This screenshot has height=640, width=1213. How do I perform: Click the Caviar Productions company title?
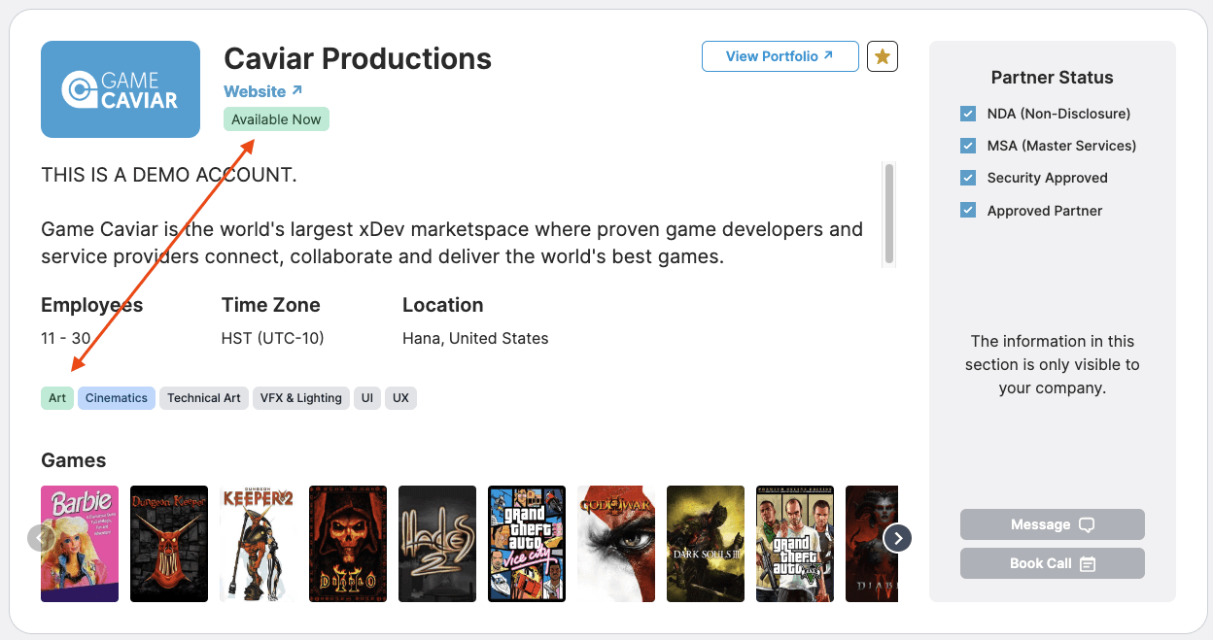pos(358,58)
